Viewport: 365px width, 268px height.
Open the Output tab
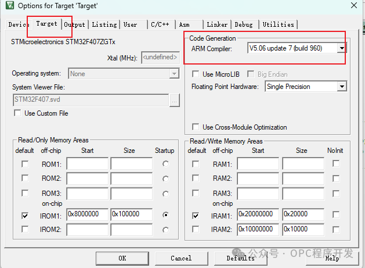point(75,24)
